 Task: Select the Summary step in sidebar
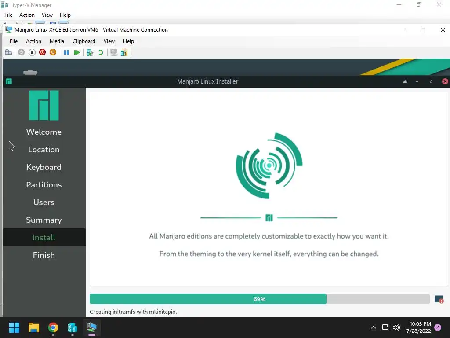tap(44, 220)
